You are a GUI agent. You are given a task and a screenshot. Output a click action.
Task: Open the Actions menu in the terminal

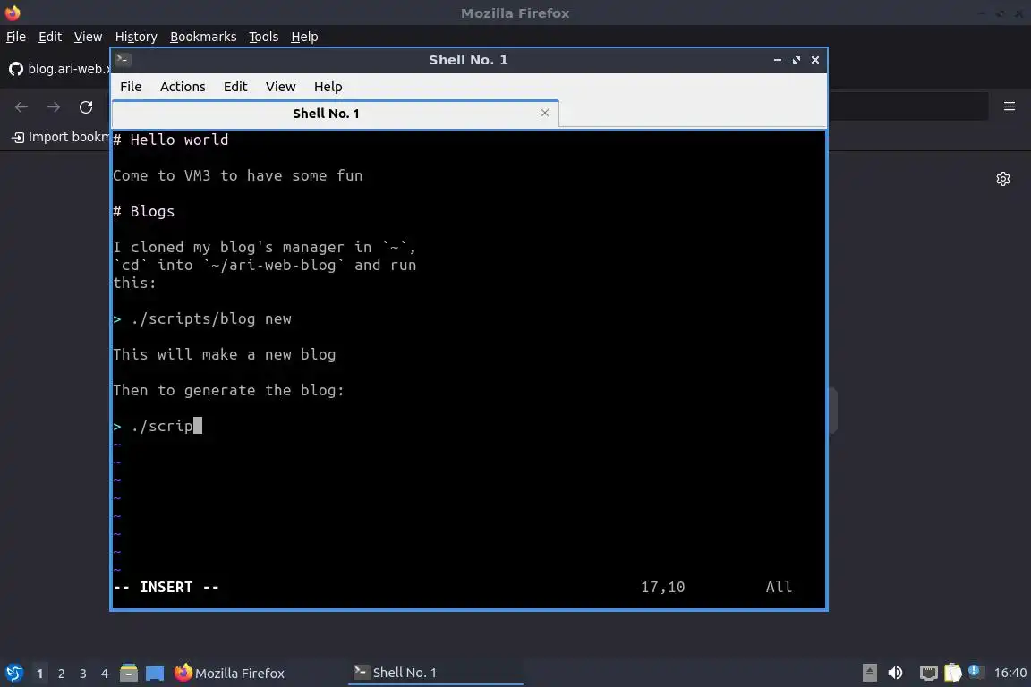click(x=183, y=87)
